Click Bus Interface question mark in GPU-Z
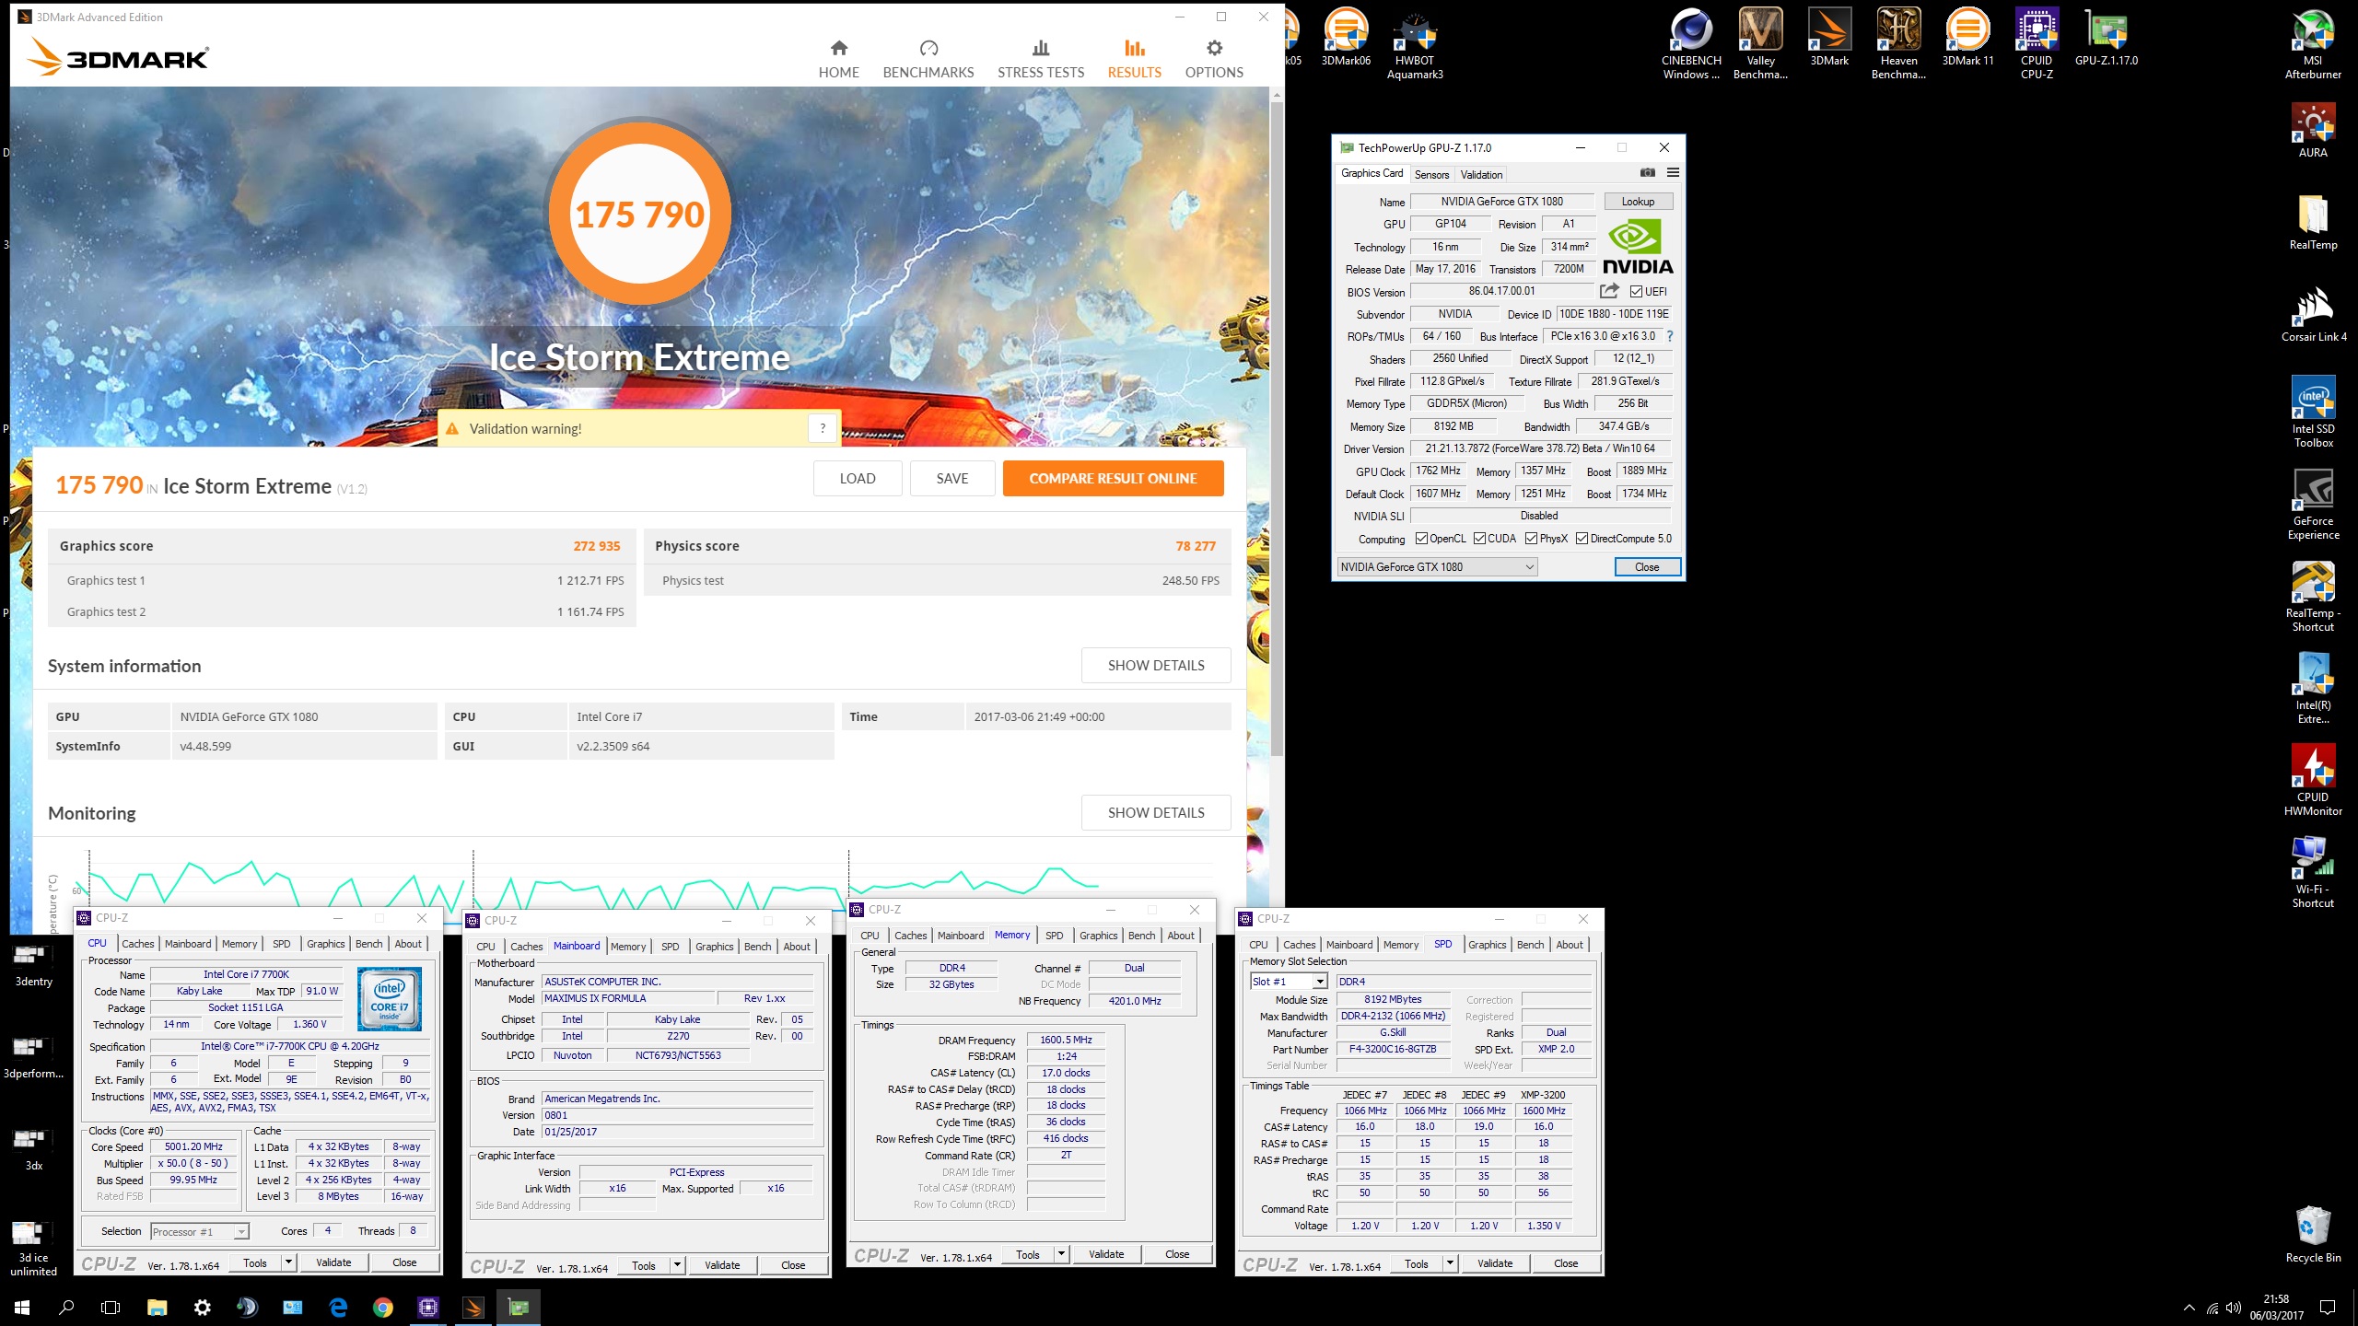This screenshot has height=1326, width=2358. point(1670,336)
